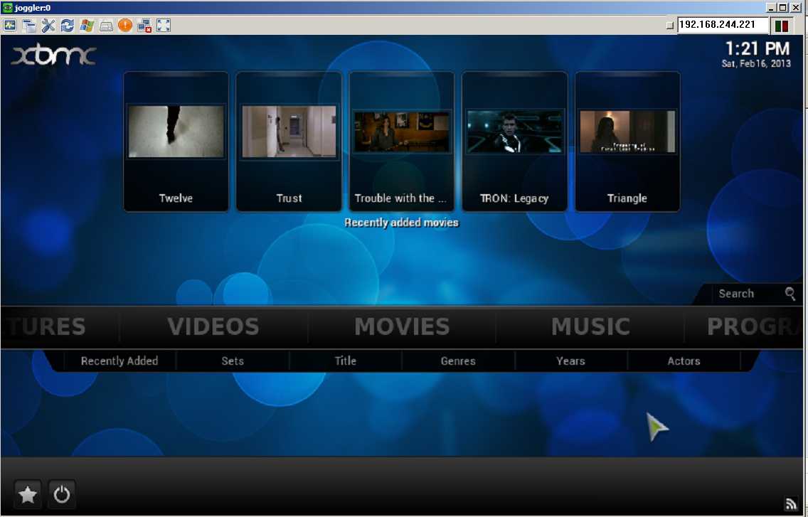Click the refresh screen toolbar icon
This screenshot has height=517, width=808.
tap(68, 26)
